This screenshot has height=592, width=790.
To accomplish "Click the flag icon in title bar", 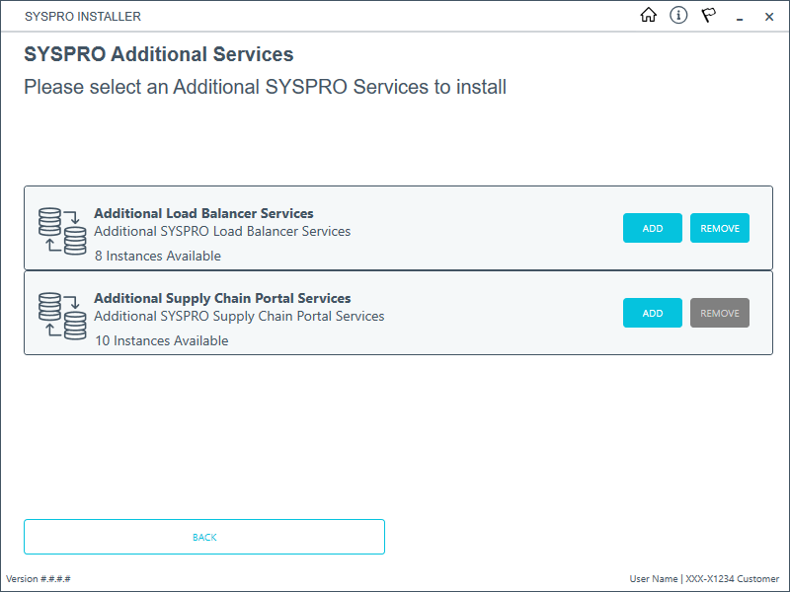I will (708, 16).
